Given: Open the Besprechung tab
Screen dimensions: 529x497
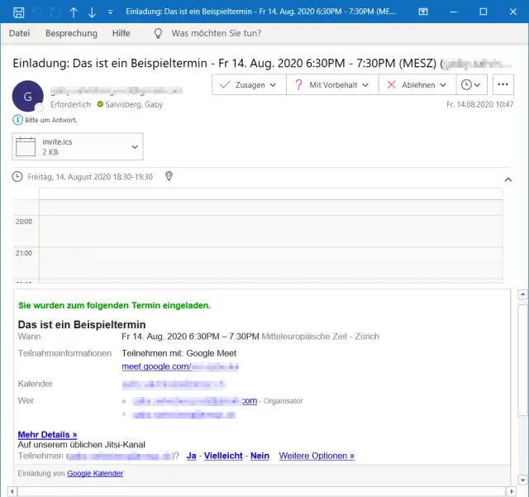Looking at the screenshot, I should (x=71, y=33).
